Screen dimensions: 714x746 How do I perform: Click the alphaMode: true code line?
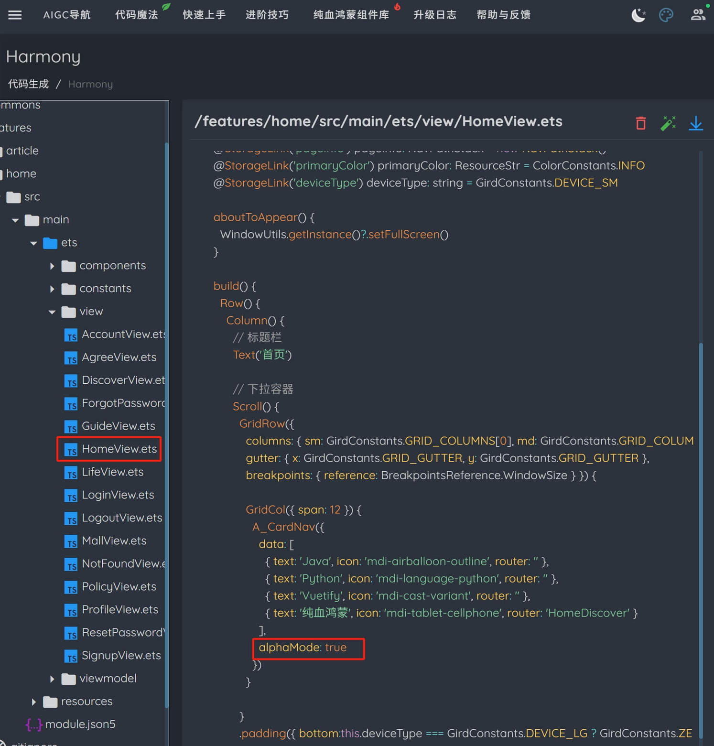pos(303,648)
